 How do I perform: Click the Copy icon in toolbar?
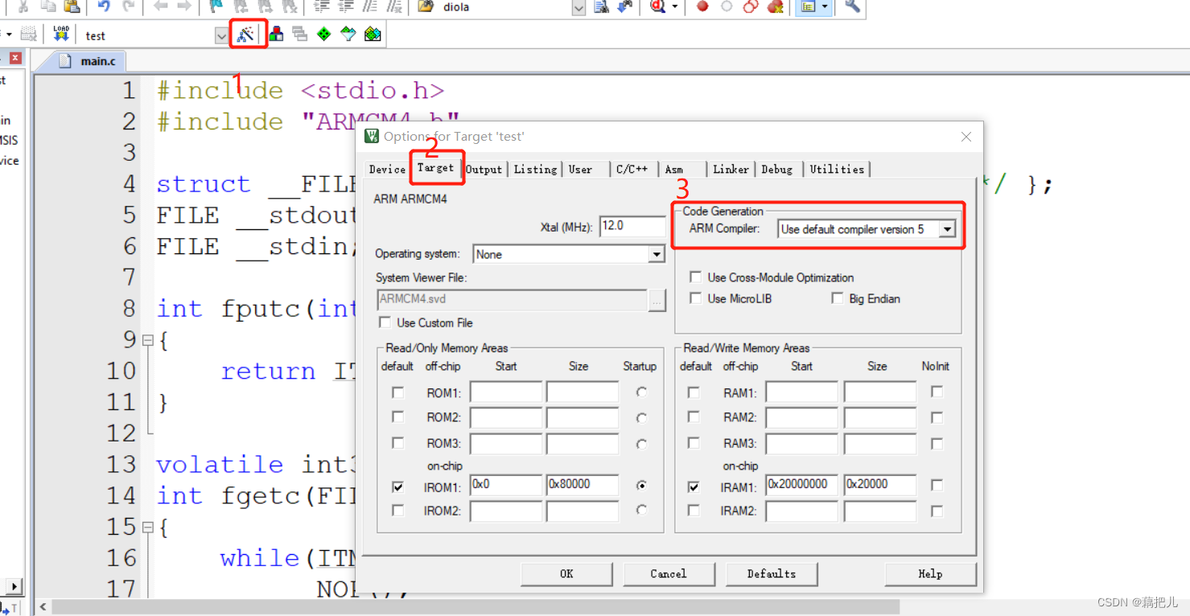point(47,6)
